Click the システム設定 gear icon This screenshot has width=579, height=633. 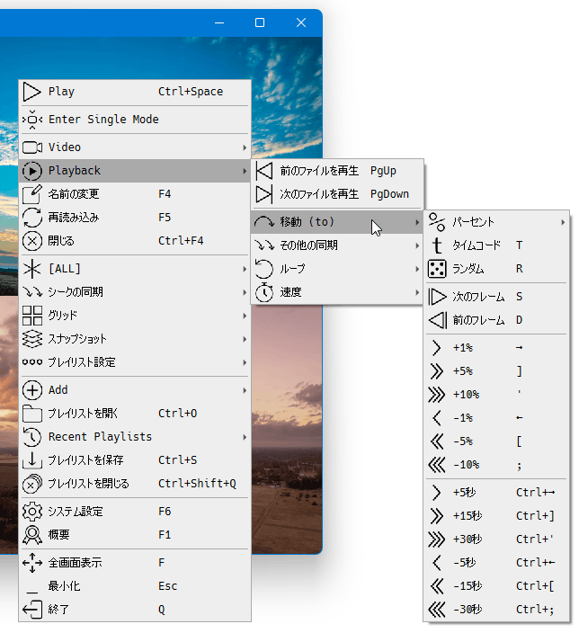pyautogui.click(x=31, y=512)
